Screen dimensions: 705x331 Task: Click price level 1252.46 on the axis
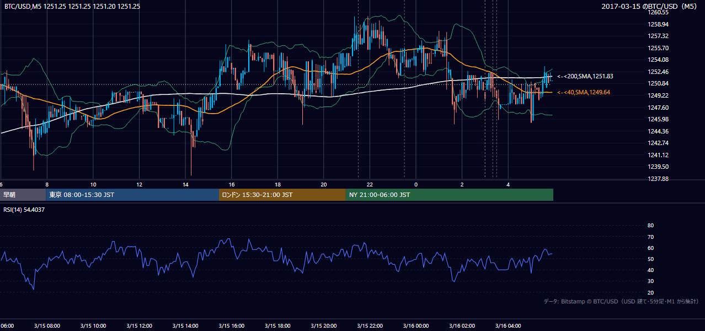coord(659,72)
